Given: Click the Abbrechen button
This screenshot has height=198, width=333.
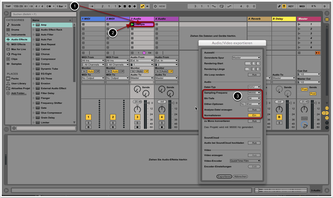Looking at the screenshot, I should coord(240,177).
